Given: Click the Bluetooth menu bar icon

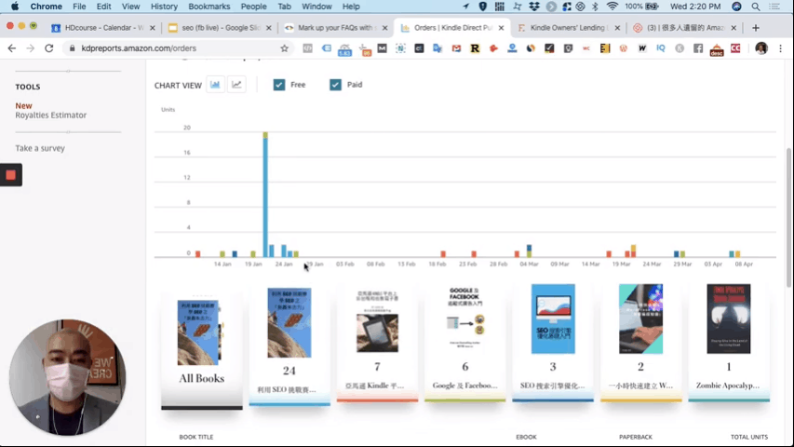Looking at the screenshot, I should (x=596, y=7).
